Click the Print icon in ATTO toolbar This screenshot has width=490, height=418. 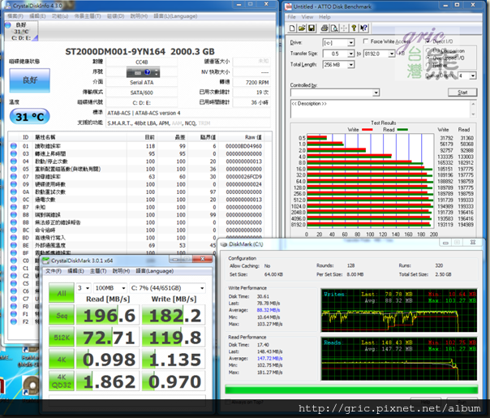tap(325, 28)
